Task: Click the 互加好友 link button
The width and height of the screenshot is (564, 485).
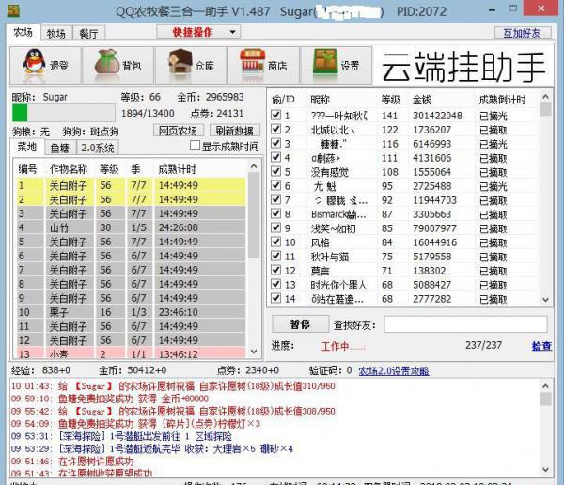Action: (x=523, y=33)
